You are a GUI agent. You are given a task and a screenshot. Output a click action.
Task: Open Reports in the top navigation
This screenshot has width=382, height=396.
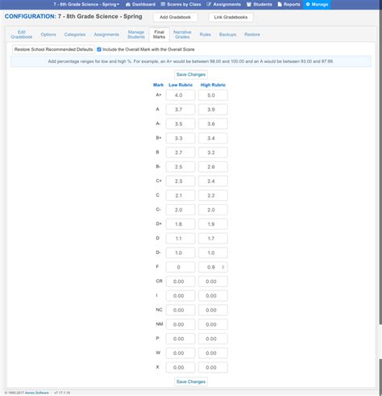[x=289, y=4]
